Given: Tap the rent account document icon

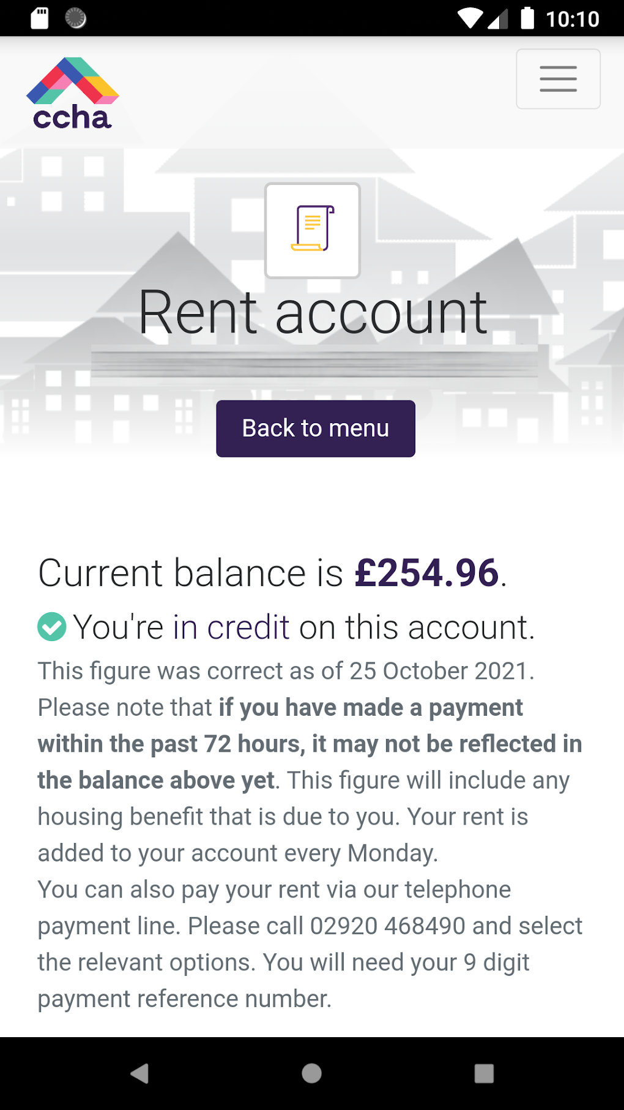Looking at the screenshot, I should (313, 230).
